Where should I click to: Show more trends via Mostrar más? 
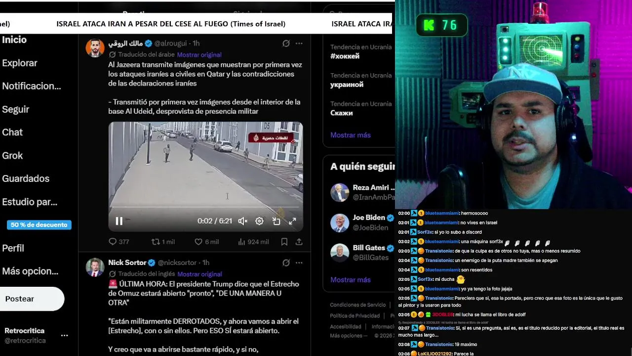pyautogui.click(x=351, y=135)
